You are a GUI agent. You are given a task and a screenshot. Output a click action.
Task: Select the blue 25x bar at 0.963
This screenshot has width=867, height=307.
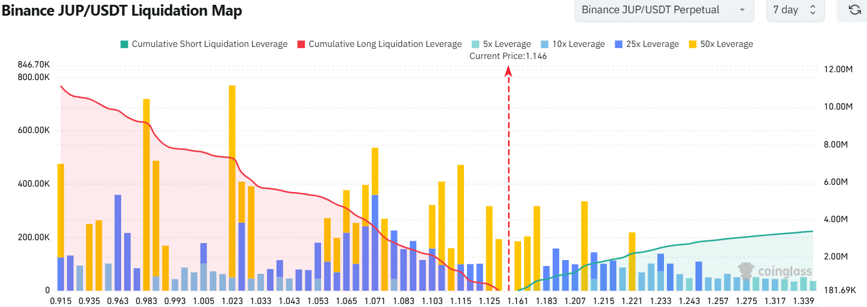[x=117, y=241]
